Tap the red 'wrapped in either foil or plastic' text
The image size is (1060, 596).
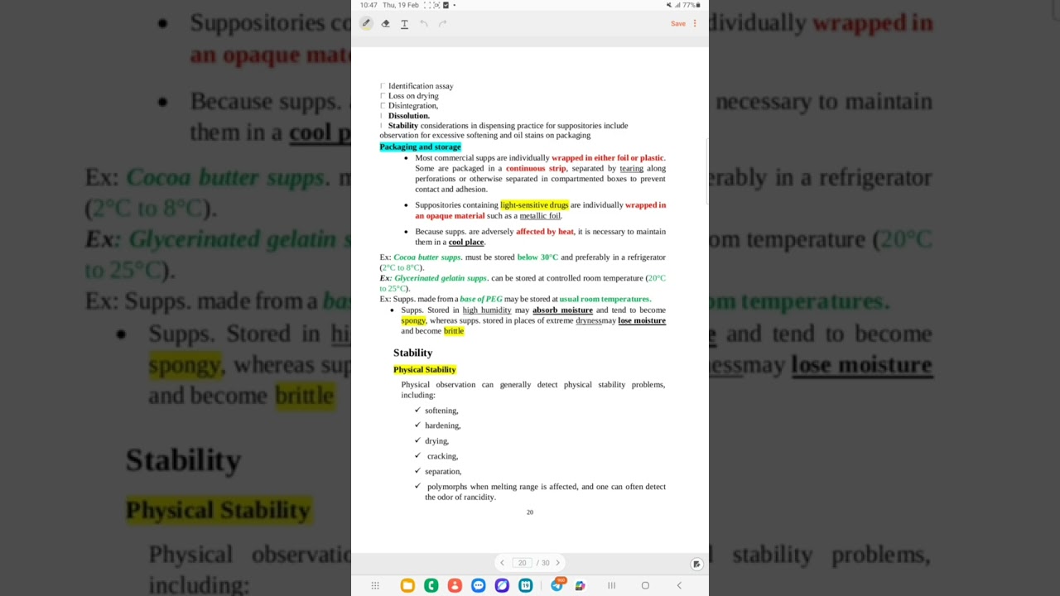coord(608,158)
